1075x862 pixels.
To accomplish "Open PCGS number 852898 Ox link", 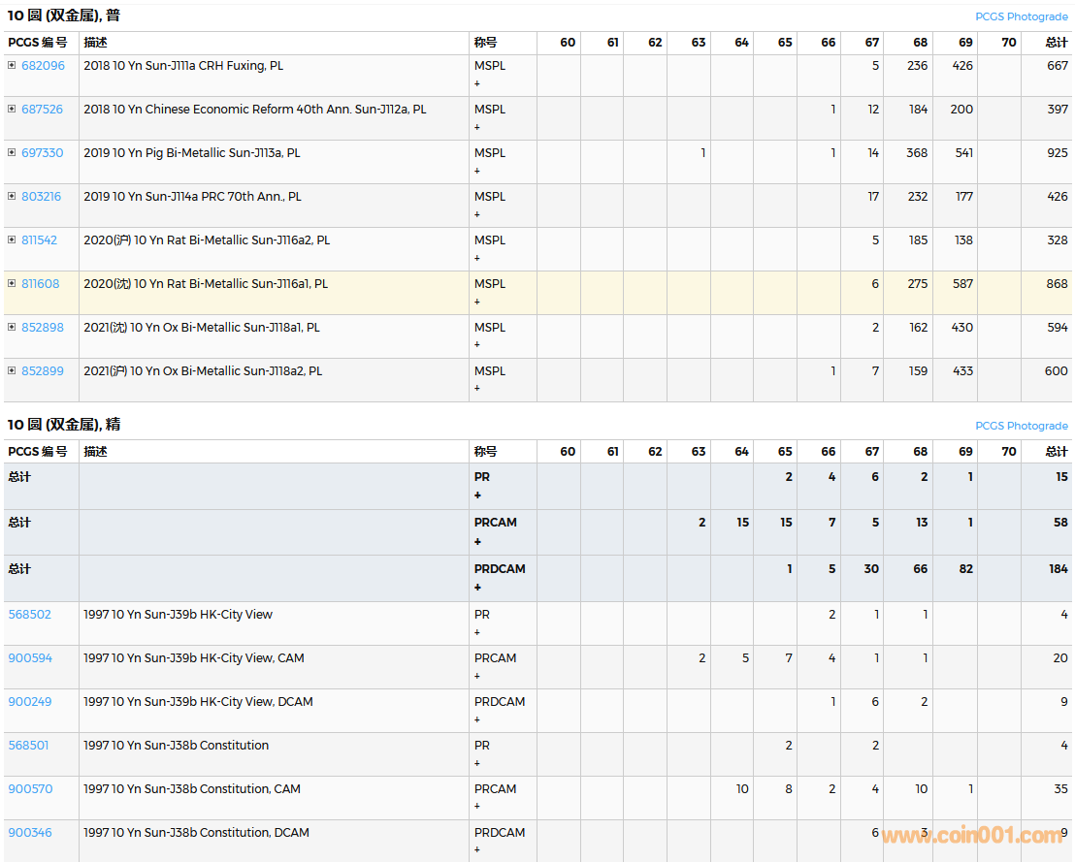I will coord(43,328).
